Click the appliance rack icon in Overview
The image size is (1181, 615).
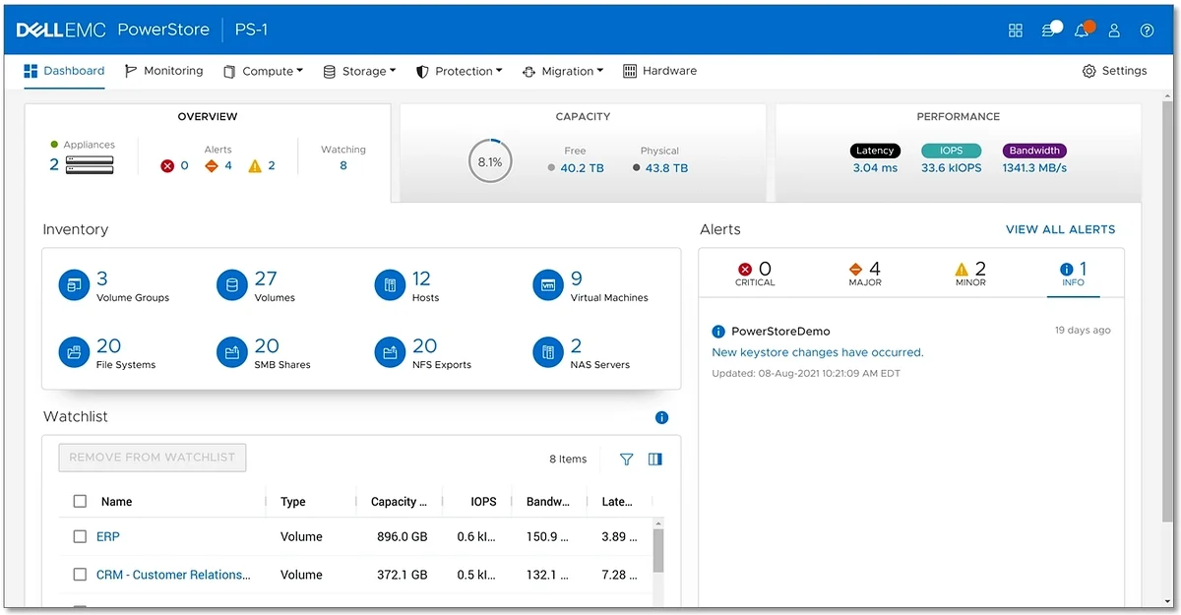pos(90,164)
